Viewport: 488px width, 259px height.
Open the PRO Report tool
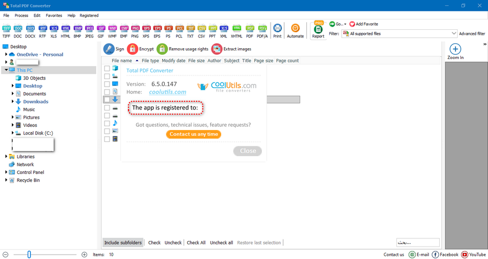coord(318,30)
